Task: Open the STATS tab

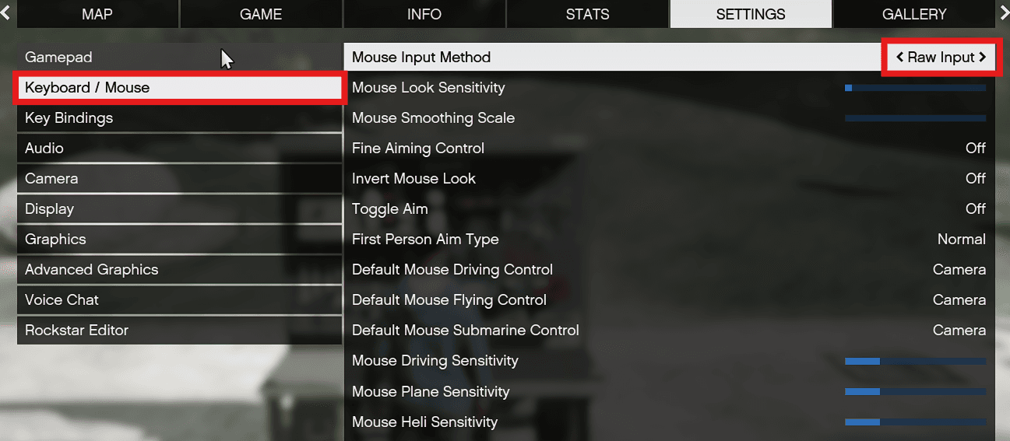Action: tap(587, 14)
